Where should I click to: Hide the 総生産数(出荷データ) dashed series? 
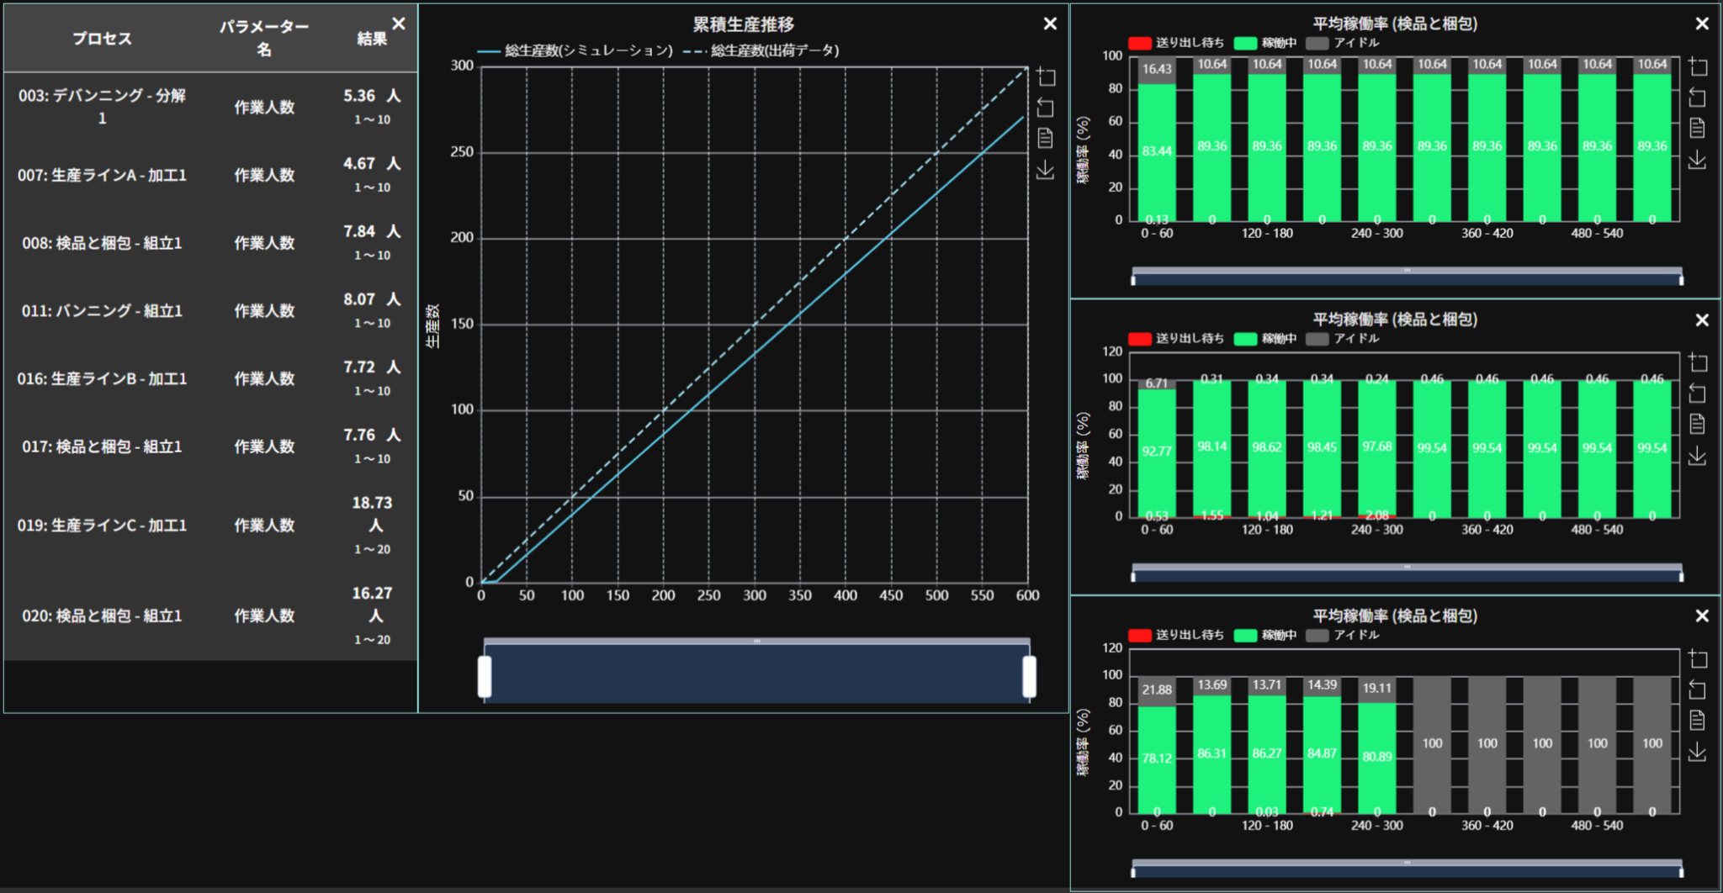tap(761, 50)
